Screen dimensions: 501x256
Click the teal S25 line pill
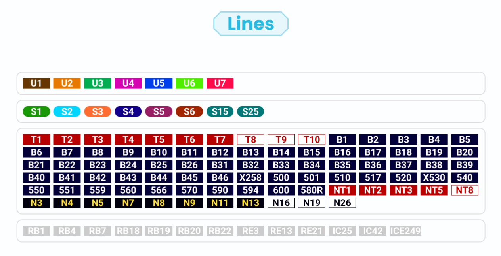(250, 112)
